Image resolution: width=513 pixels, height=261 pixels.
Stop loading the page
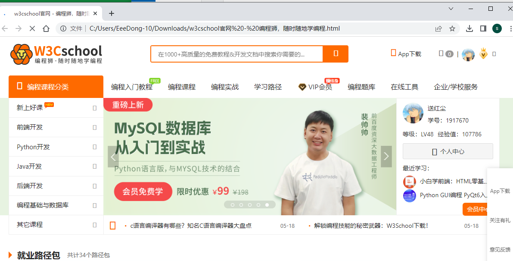coord(32,28)
